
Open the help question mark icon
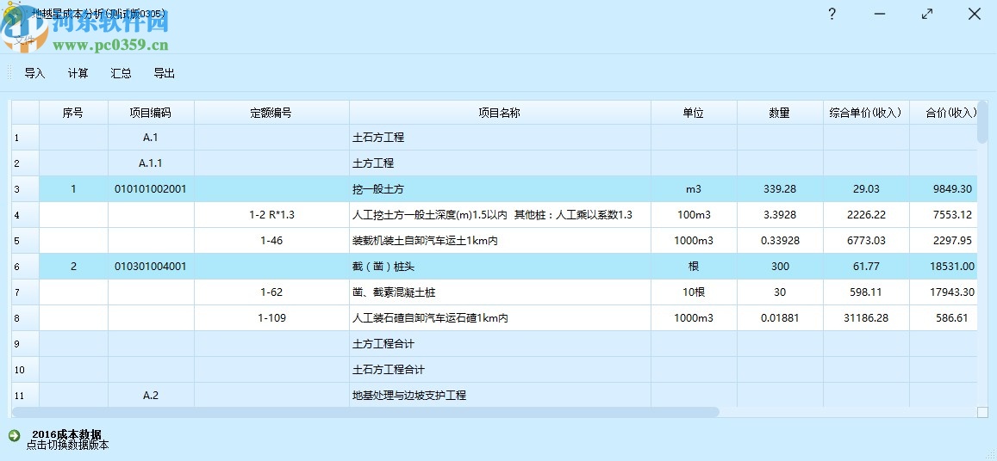[x=832, y=14]
